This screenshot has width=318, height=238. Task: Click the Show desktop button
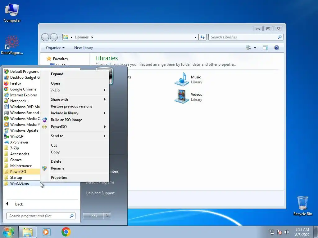316,232
